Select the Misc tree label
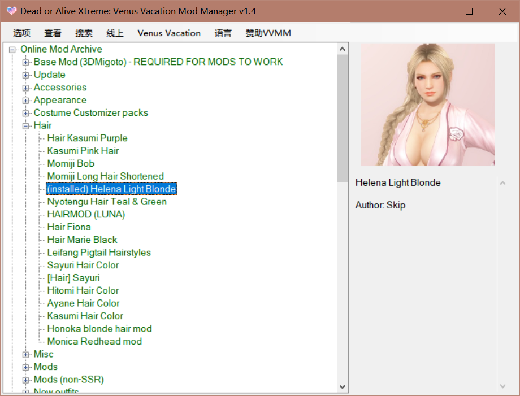The image size is (520, 396). [44, 354]
